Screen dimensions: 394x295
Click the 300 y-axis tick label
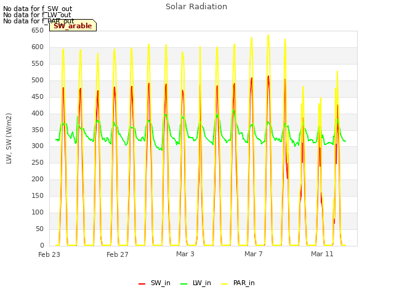click(x=38, y=146)
